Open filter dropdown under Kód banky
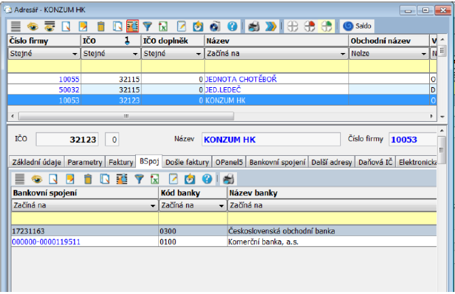Image resolution: width=455 pixels, height=294 pixels. pos(221,205)
